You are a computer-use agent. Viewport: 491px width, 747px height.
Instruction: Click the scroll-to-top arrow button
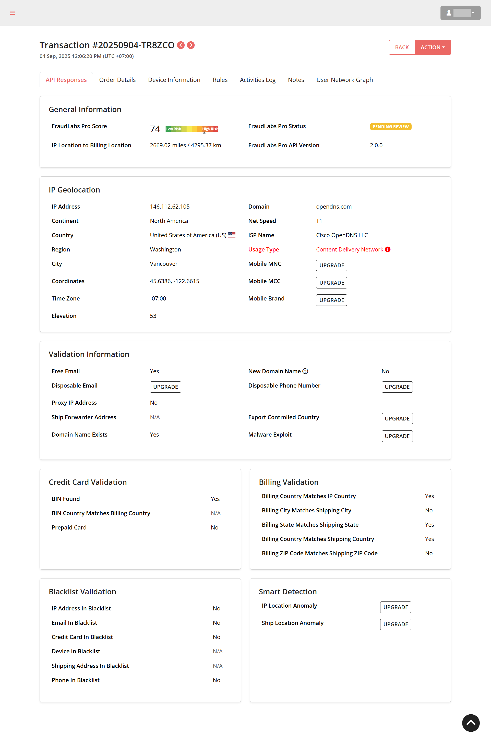click(x=471, y=723)
